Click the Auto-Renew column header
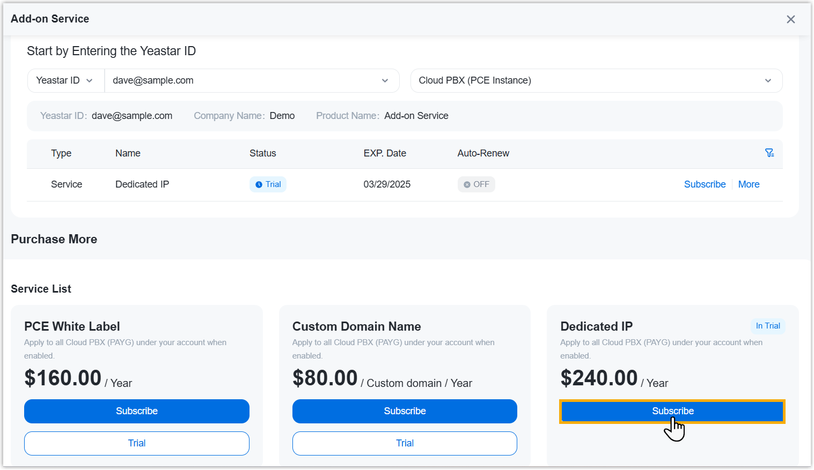This screenshot has width=814, height=470. (x=483, y=153)
